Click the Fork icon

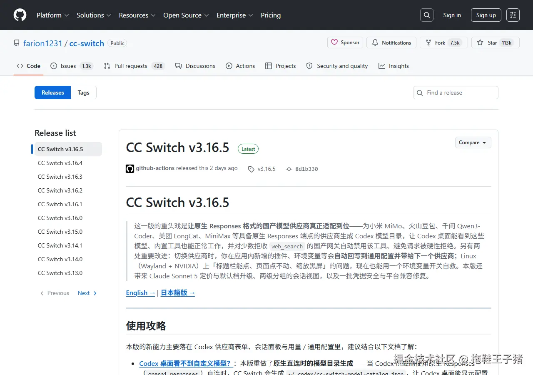(x=428, y=42)
